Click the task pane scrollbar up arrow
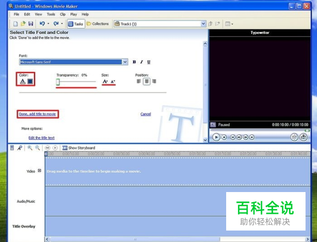The image size is (317, 242). (205, 44)
